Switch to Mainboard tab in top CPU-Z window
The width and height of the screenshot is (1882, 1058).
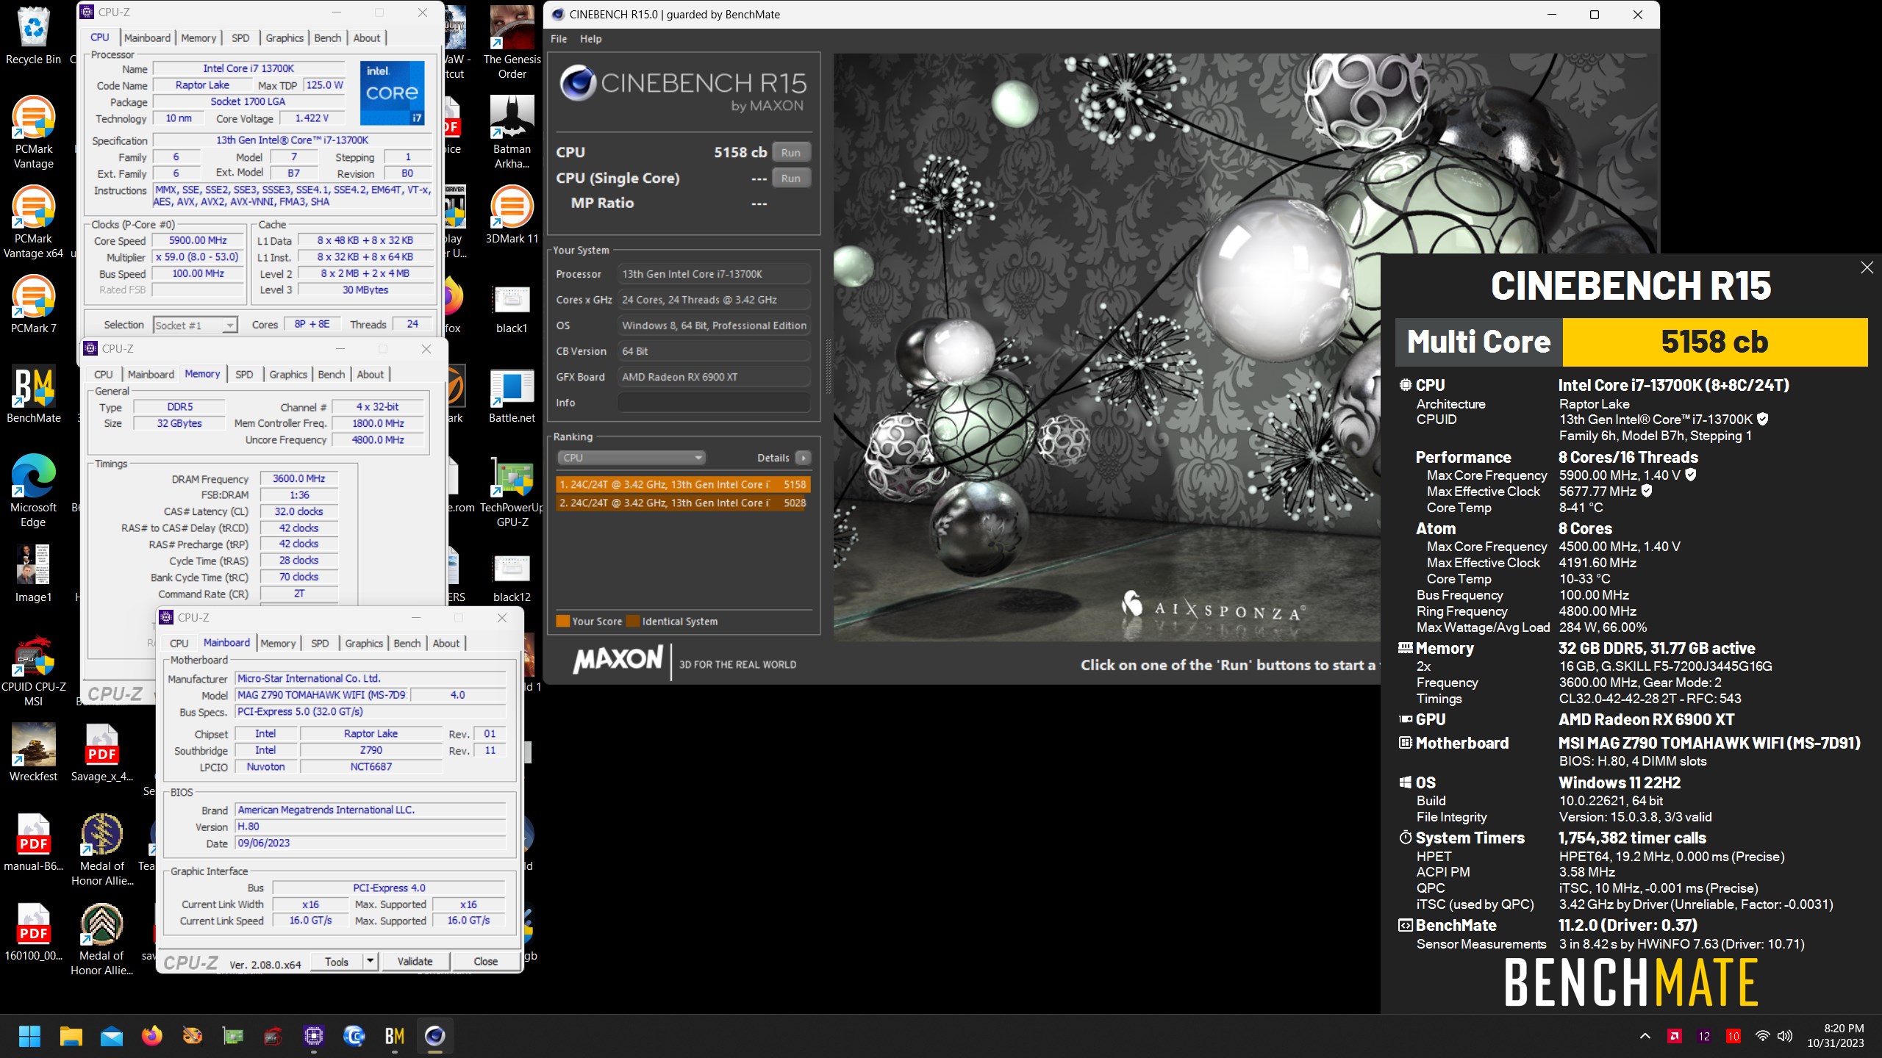point(147,37)
